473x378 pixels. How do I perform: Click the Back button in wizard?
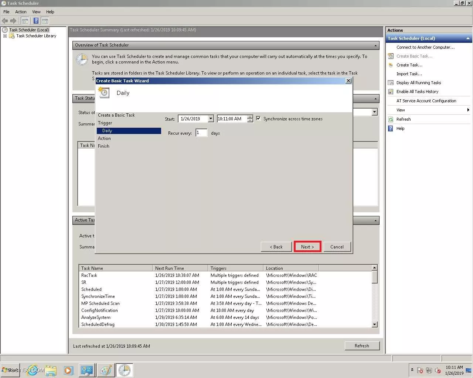coord(276,247)
